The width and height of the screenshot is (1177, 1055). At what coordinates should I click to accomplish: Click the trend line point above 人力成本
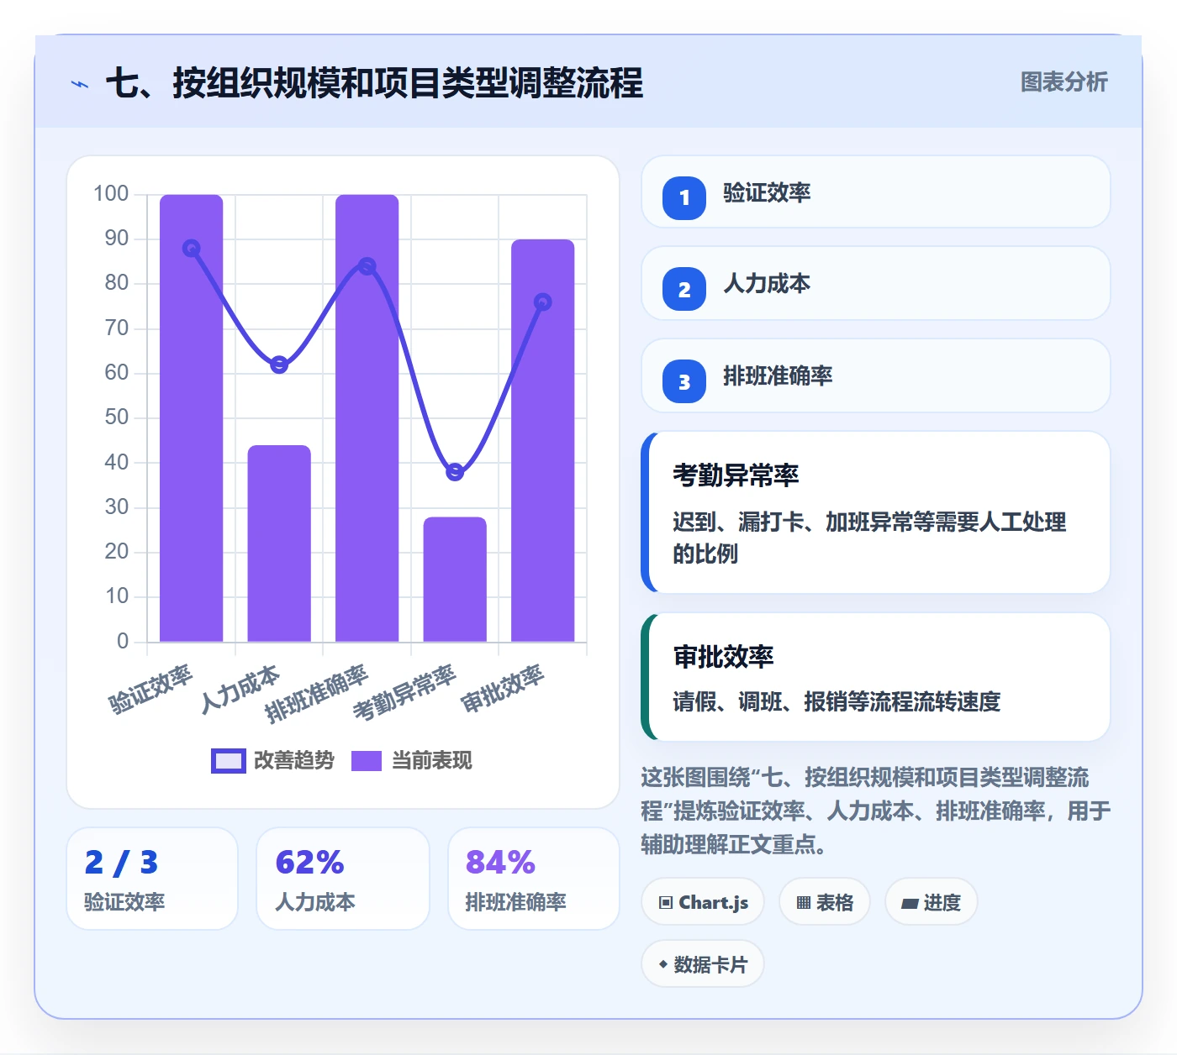pyautogui.click(x=279, y=365)
